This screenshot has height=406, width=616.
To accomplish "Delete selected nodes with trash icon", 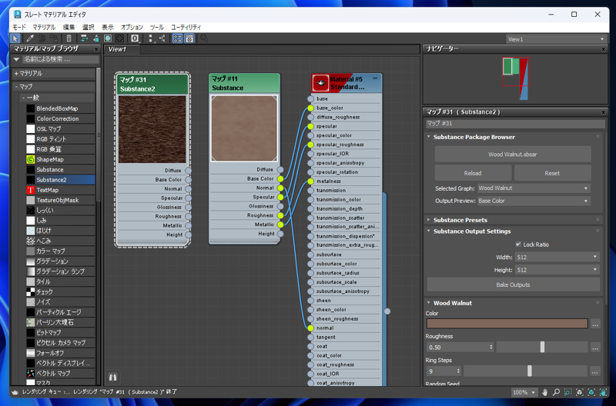I will click(69, 38).
